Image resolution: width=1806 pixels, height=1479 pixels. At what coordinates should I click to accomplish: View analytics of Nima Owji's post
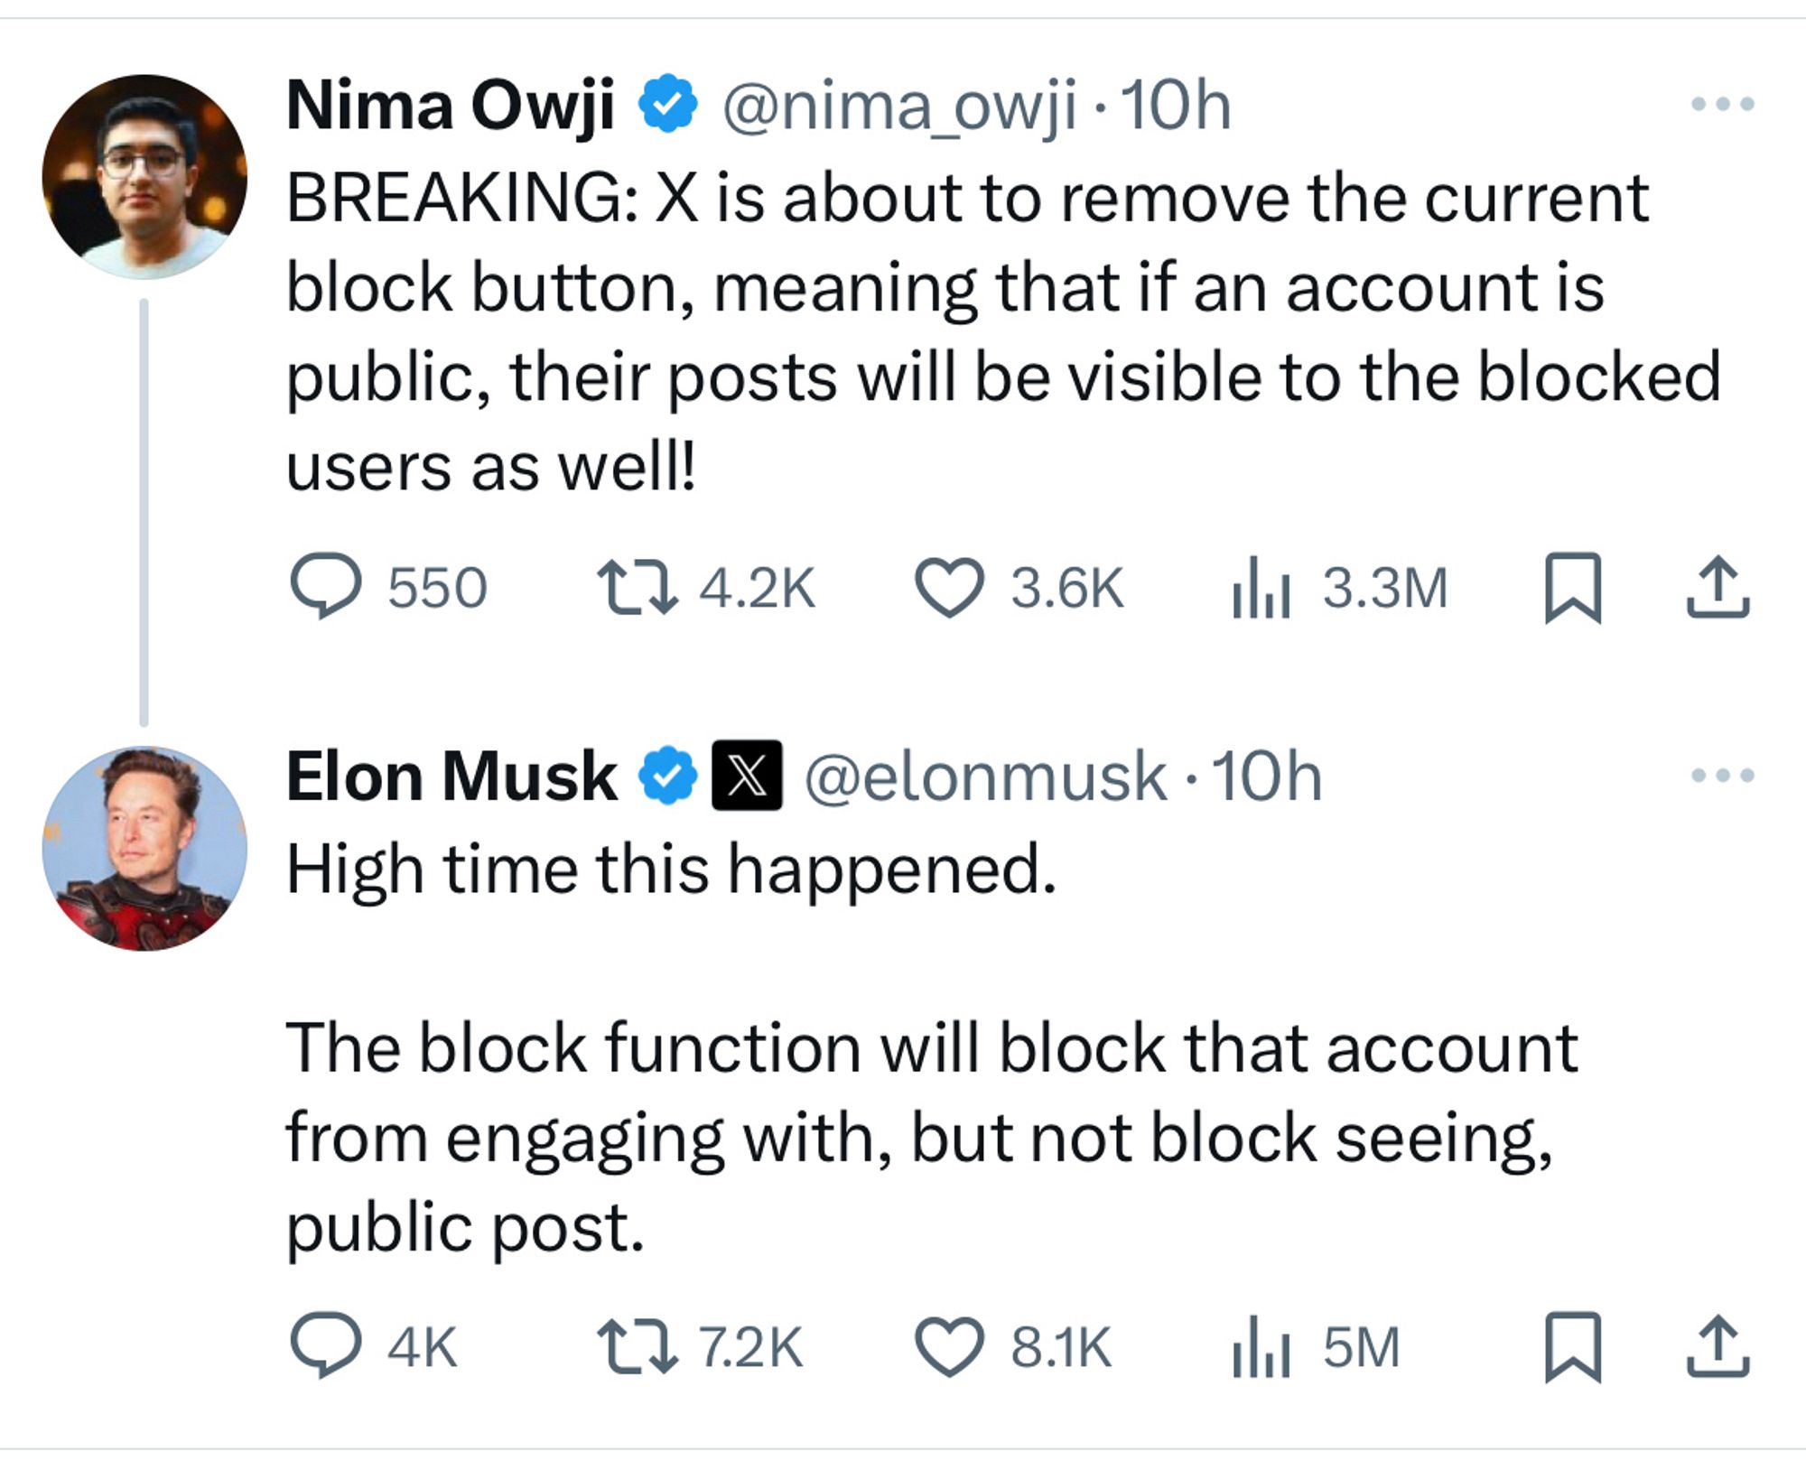(1261, 588)
